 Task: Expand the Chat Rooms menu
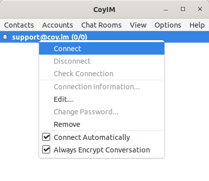click(101, 25)
